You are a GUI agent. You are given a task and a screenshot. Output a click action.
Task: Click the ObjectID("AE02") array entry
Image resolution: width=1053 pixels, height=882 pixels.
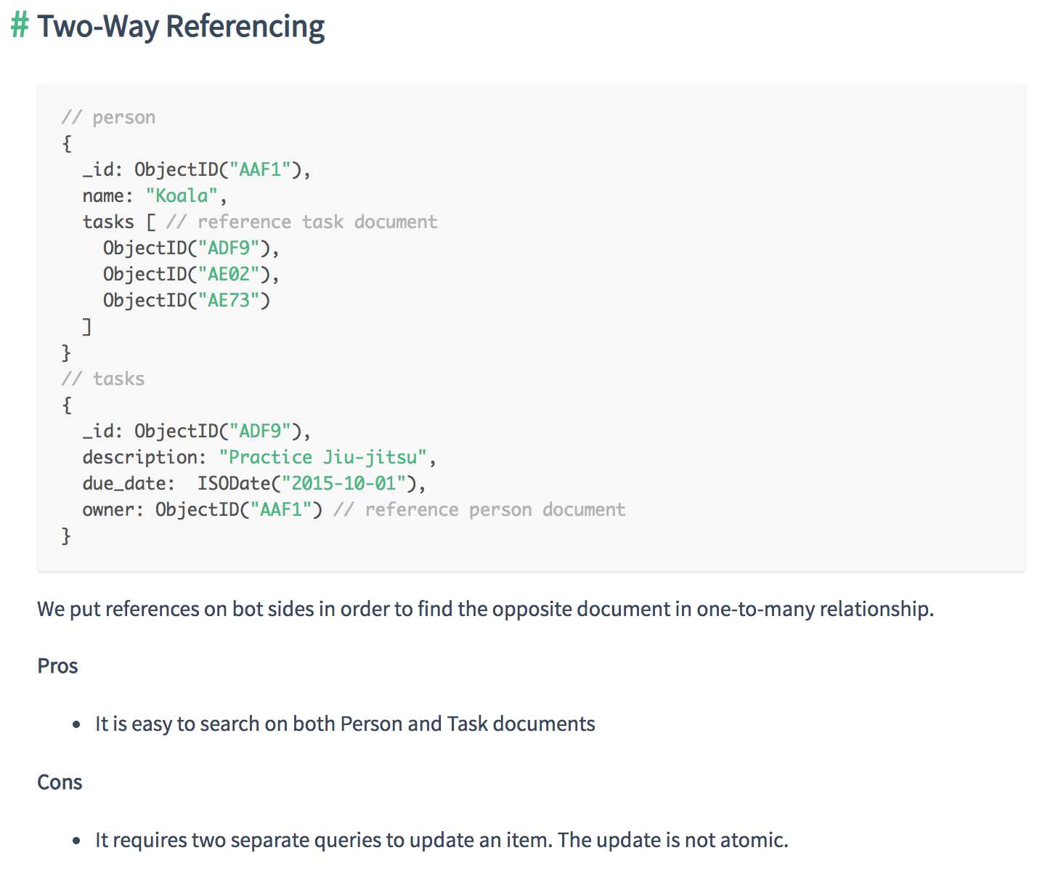pyautogui.click(x=191, y=274)
